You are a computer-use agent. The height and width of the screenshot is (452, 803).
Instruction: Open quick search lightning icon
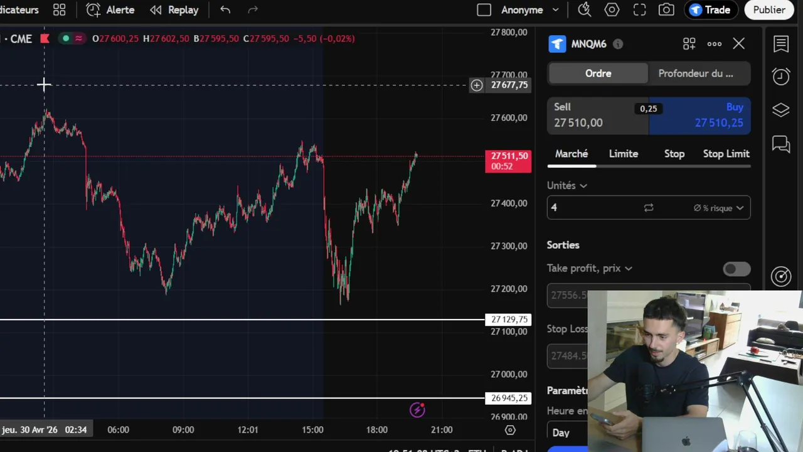pos(584,10)
